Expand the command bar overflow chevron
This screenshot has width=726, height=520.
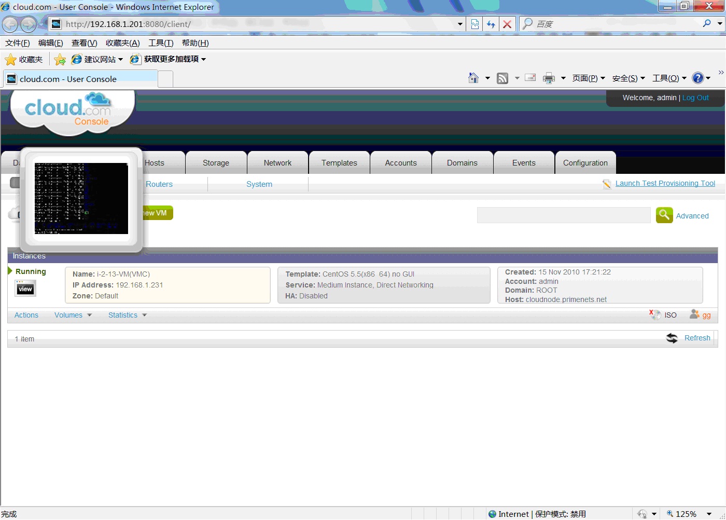[721, 72]
